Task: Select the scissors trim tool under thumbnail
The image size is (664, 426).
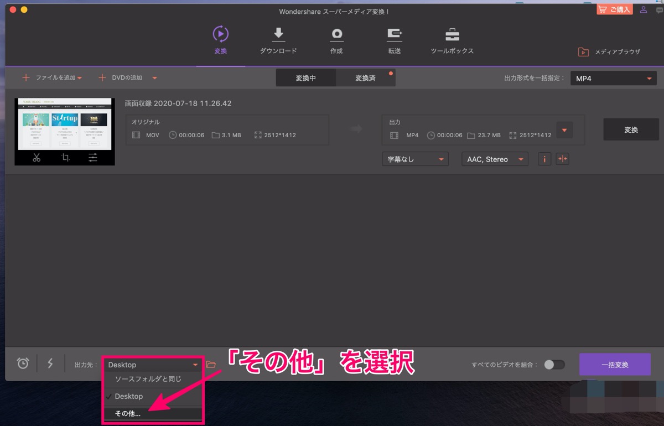Action: coord(37,158)
